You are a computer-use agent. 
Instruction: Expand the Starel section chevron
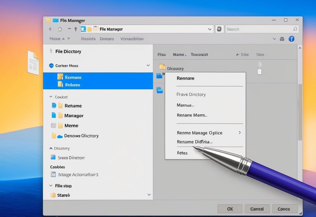click(149, 194)
